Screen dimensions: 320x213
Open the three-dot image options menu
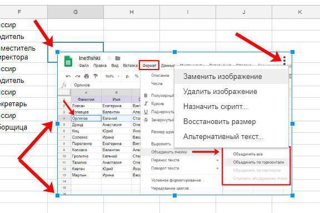[284, 61]
